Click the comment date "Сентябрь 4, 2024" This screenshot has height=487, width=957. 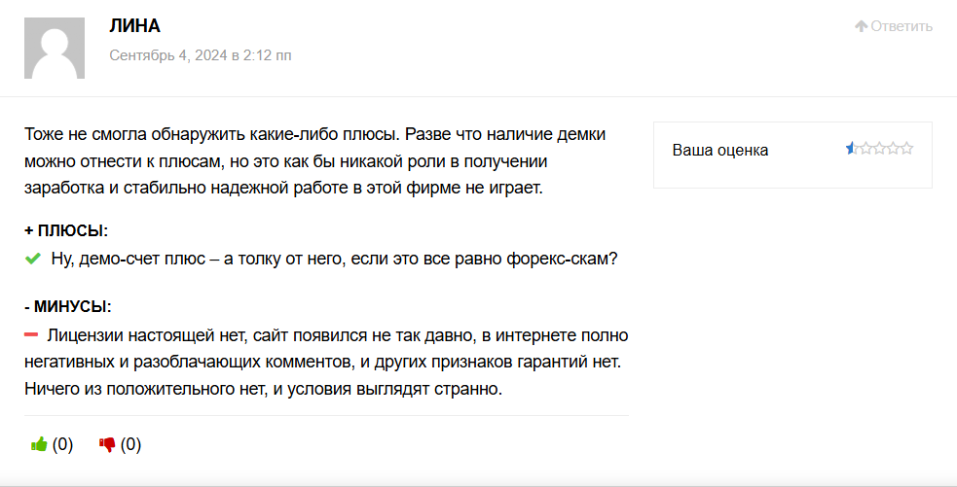coord(166,55)
